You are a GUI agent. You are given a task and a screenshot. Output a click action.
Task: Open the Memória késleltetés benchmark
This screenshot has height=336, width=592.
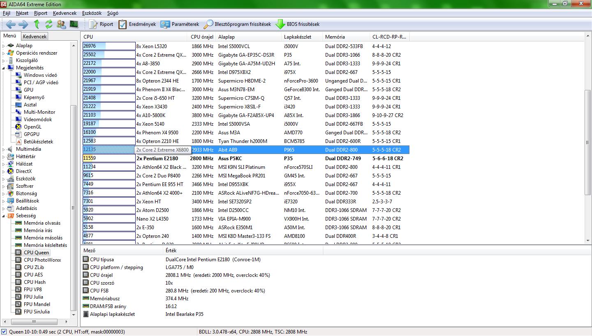click(x=45, y=245)
